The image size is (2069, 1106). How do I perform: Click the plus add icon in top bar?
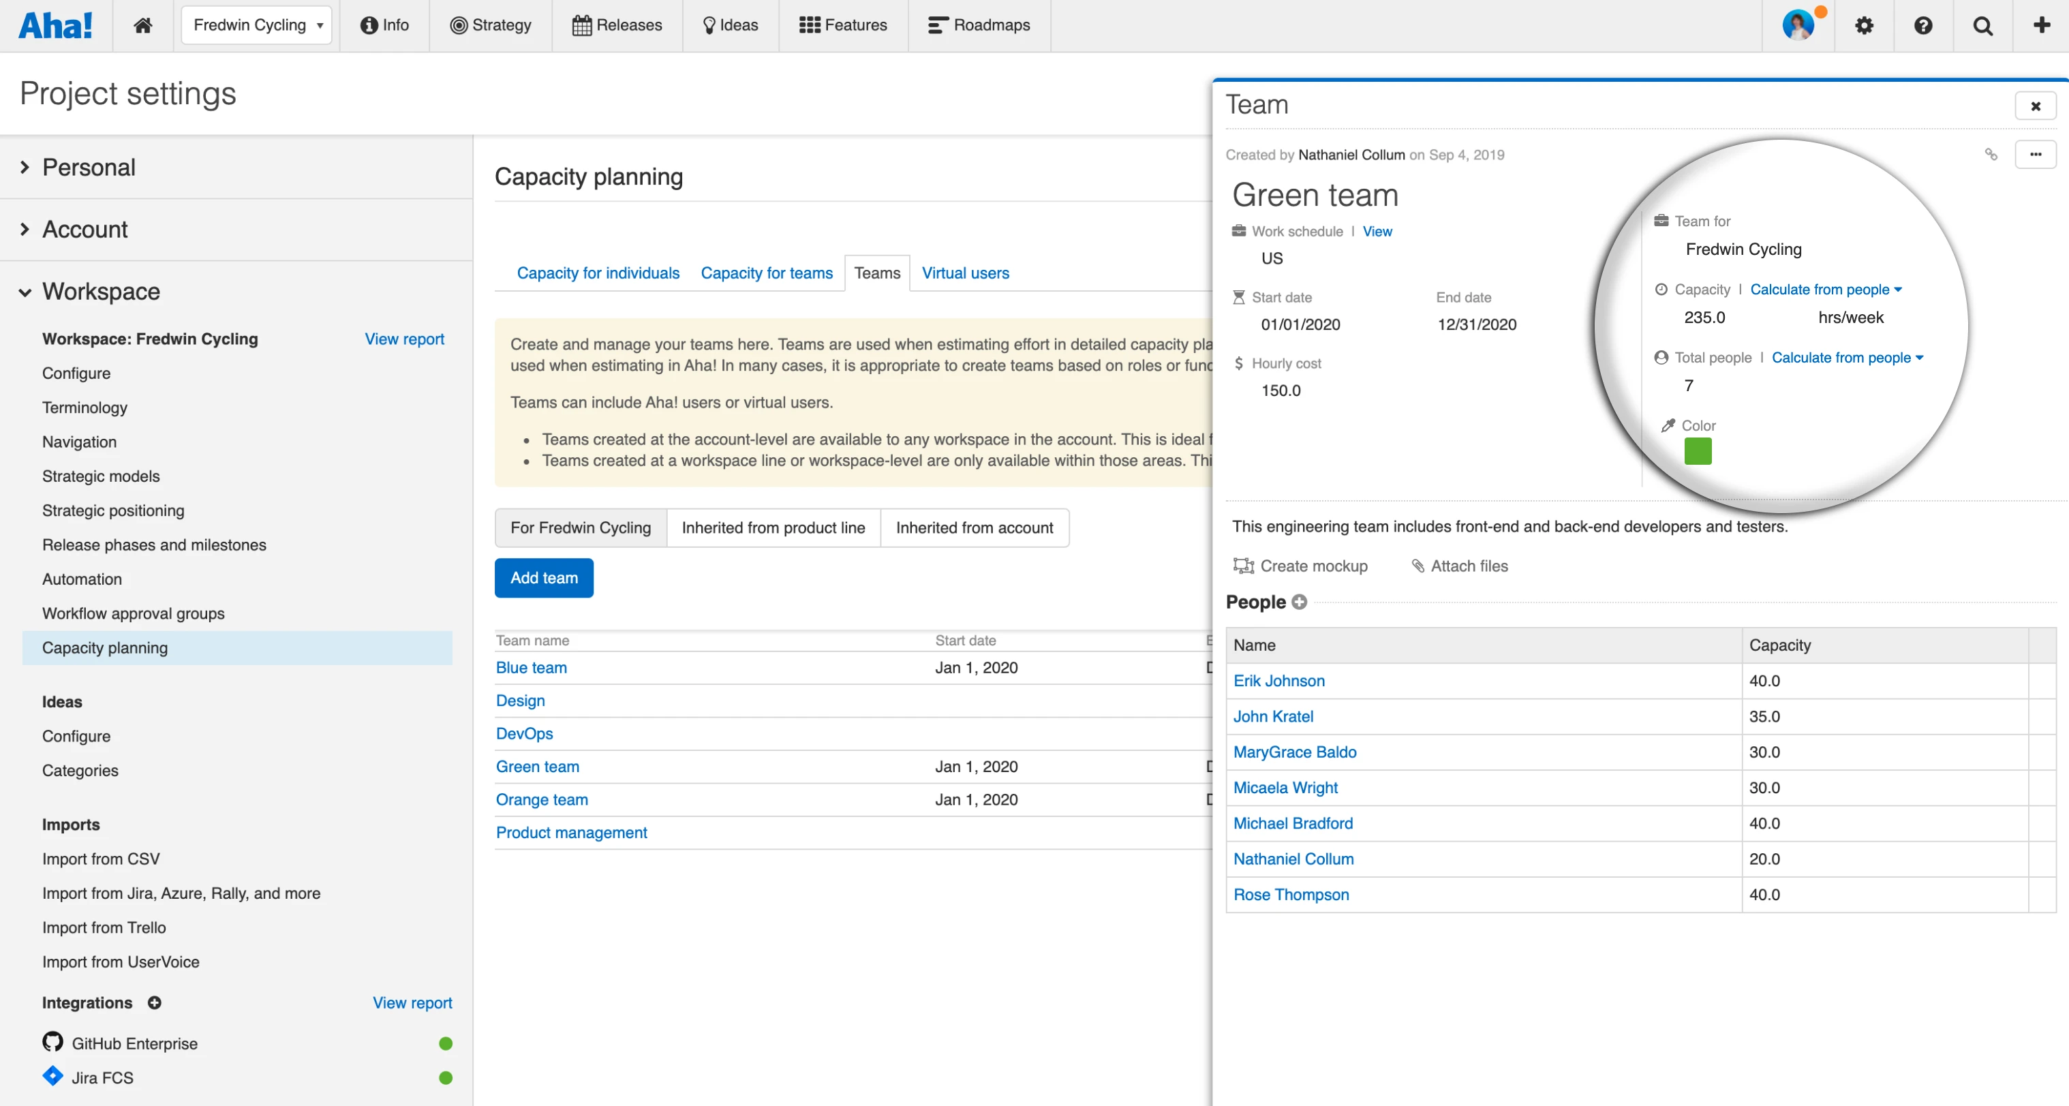(x=2041, y=25)
